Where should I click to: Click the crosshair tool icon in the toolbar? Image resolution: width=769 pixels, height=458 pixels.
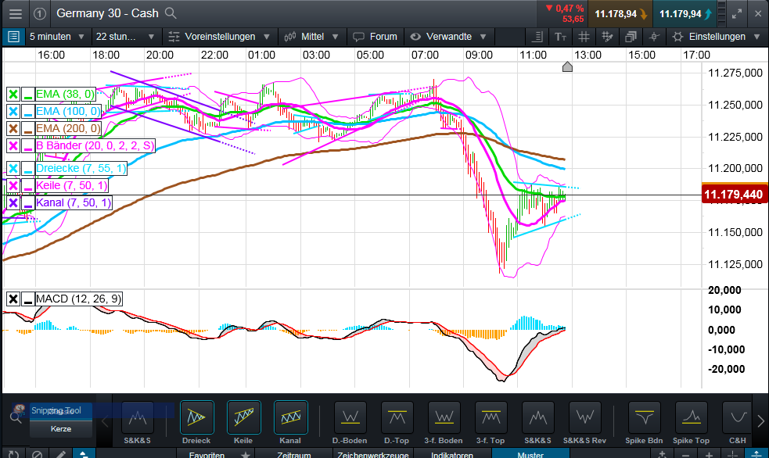click(x=654, y=36)
